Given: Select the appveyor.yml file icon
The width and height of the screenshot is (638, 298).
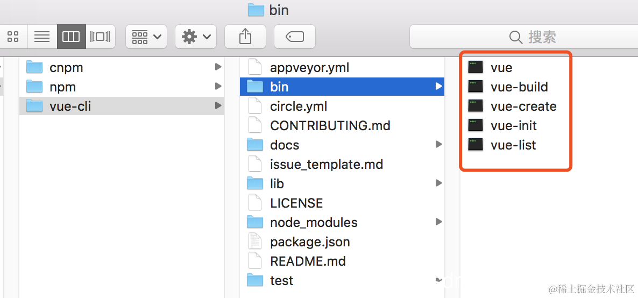Looking at the screenshot, I should coord(254,67).
